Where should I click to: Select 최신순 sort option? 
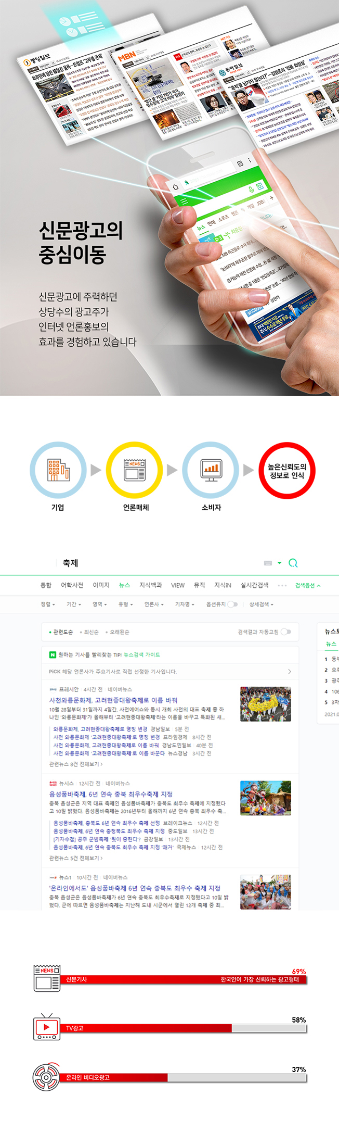point(89,632)
